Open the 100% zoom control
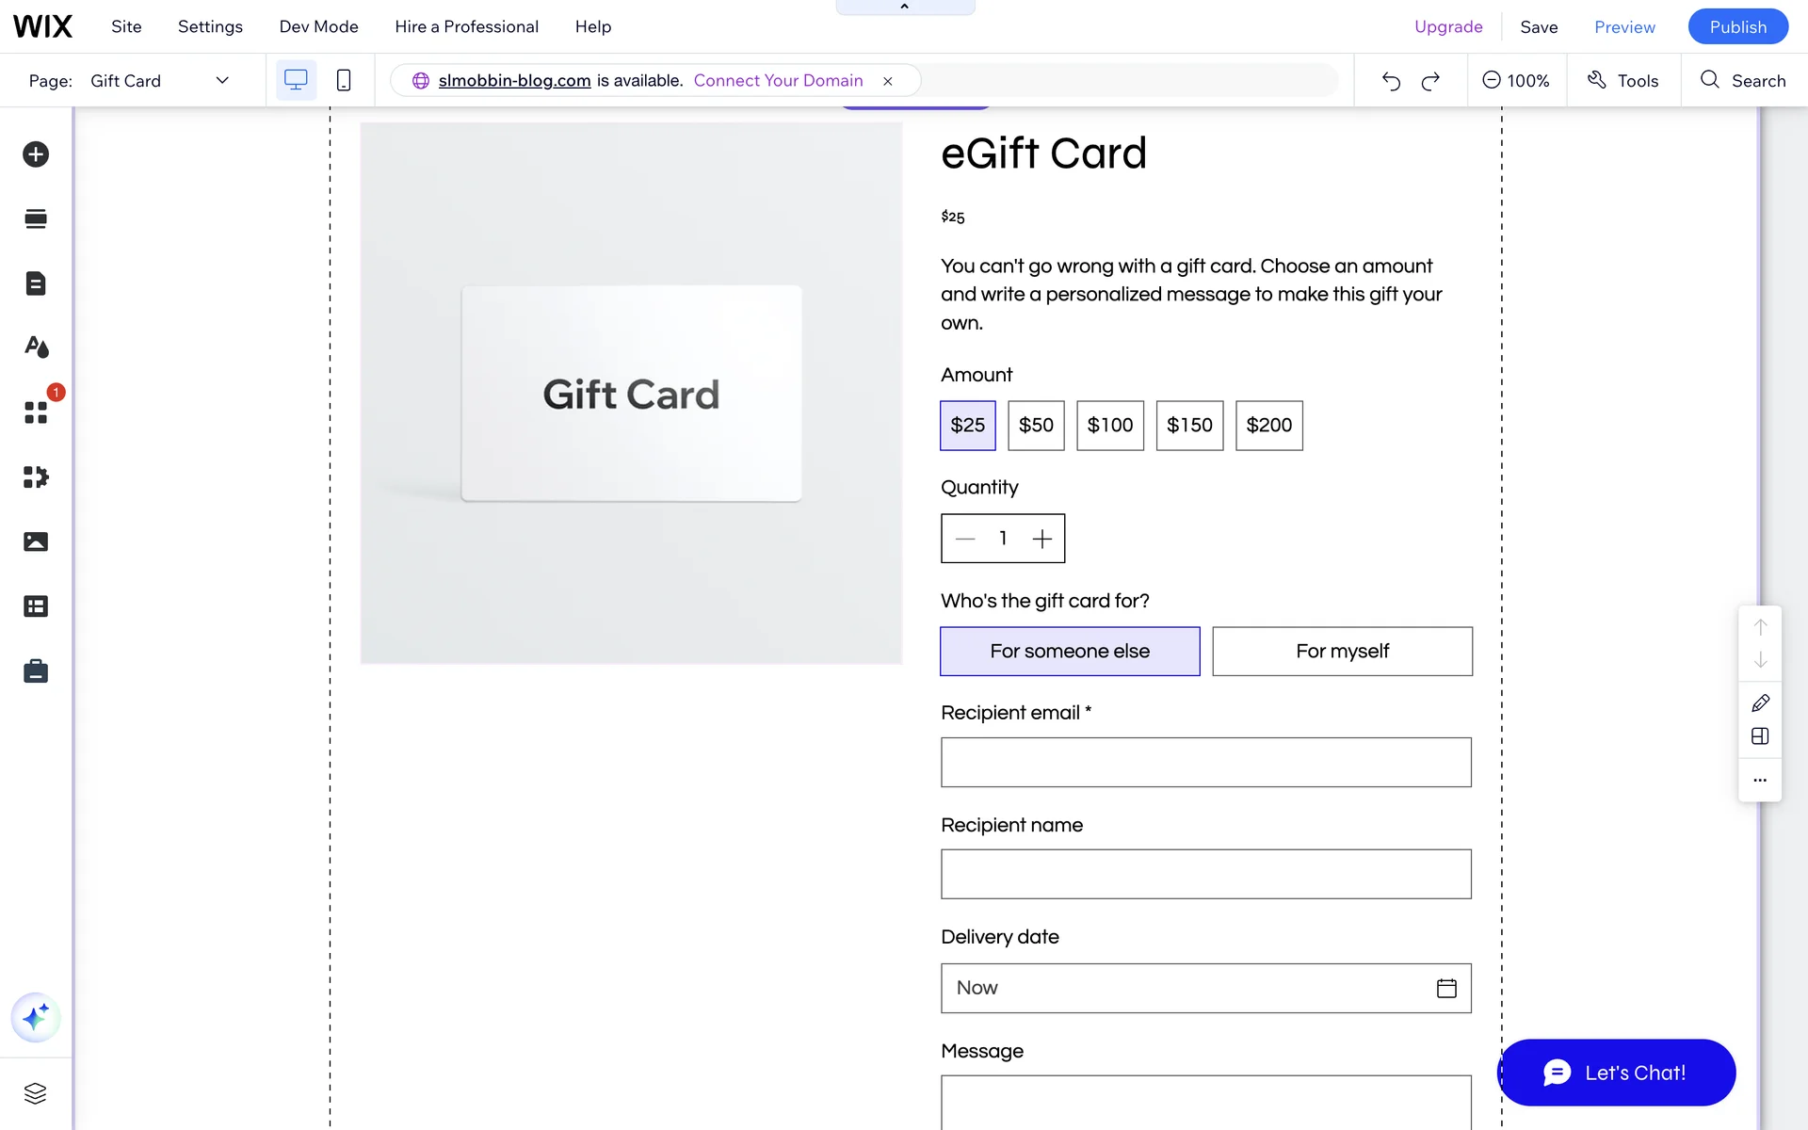The height and width of the screenshot is (1130, 1808). (1515, 81)
